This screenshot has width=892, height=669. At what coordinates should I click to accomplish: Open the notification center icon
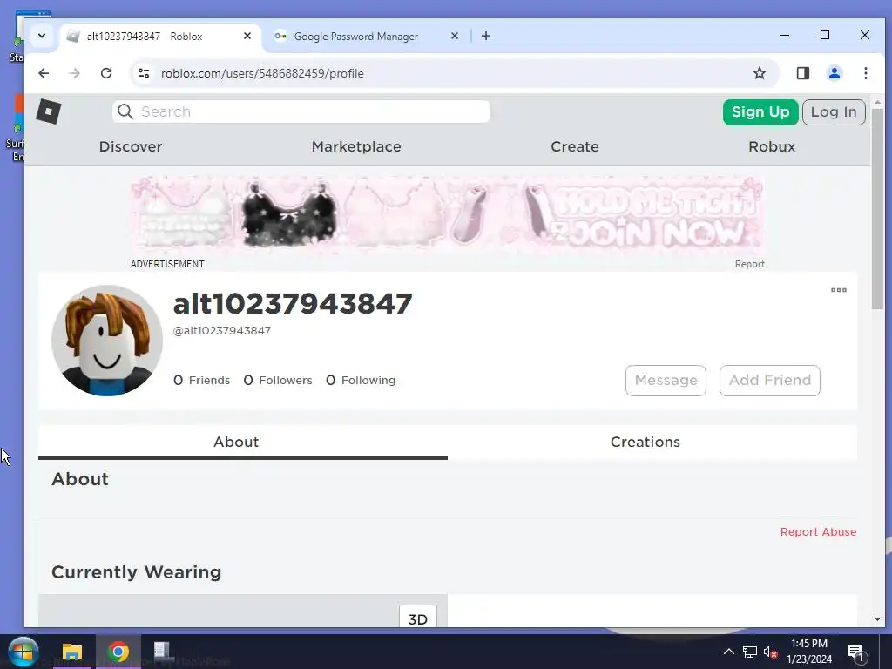[856, 652]
